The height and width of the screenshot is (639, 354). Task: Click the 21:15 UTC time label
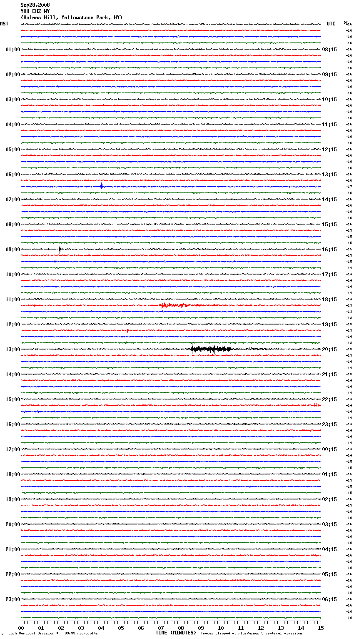(329, 374)
